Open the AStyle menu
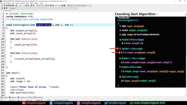The height and width of the screenshot is (105, 187). (32, 3)
